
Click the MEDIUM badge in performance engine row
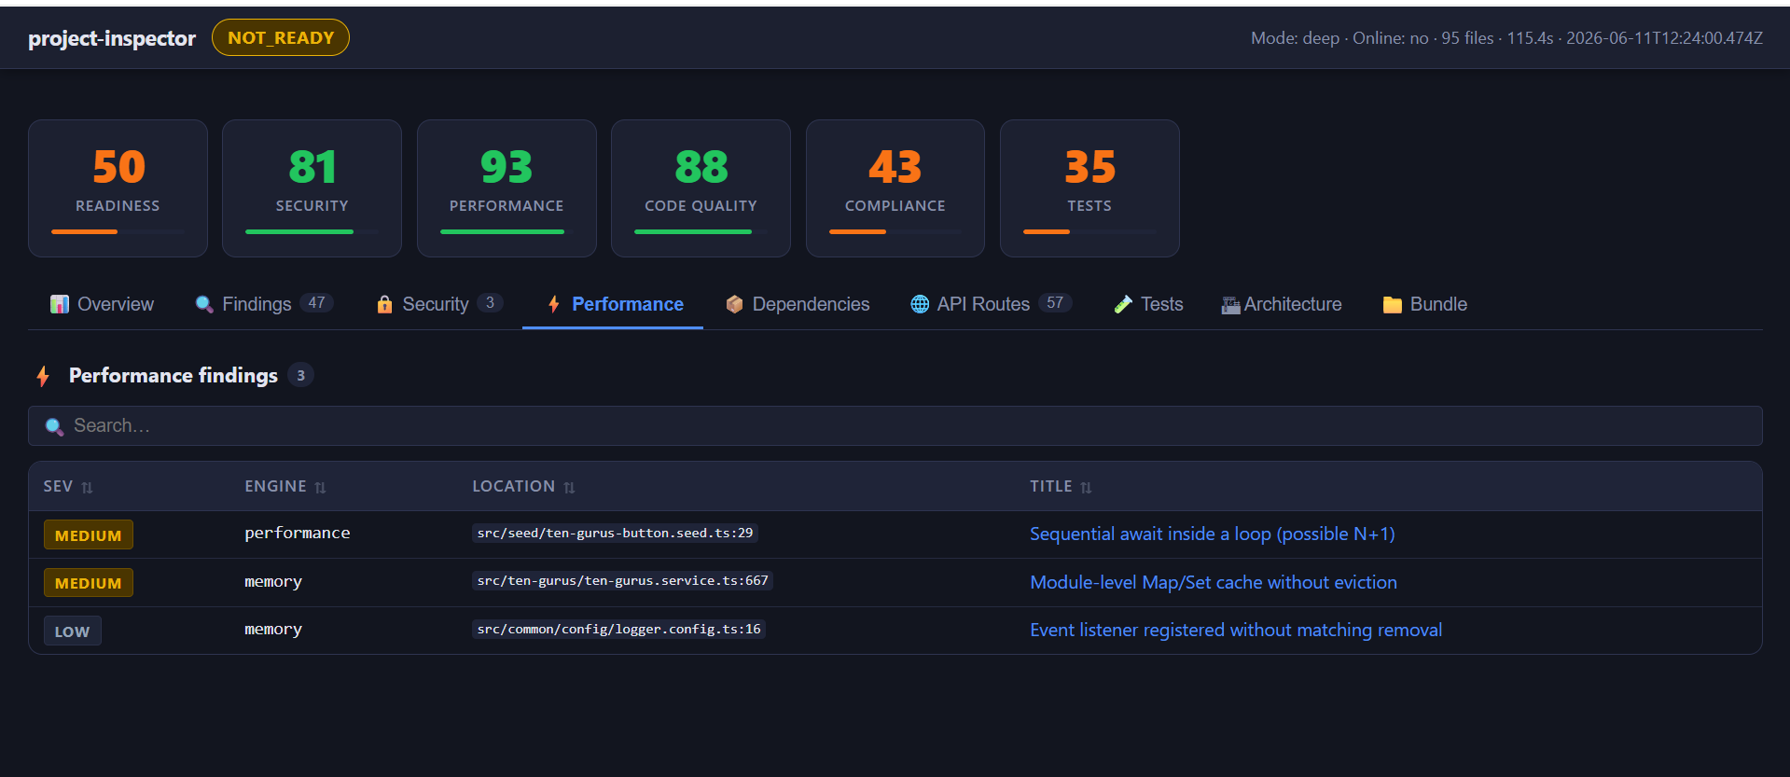(89, 534)
